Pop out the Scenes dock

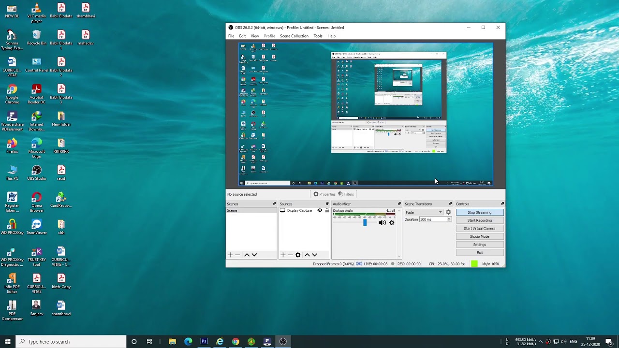(x=274, y=204)
